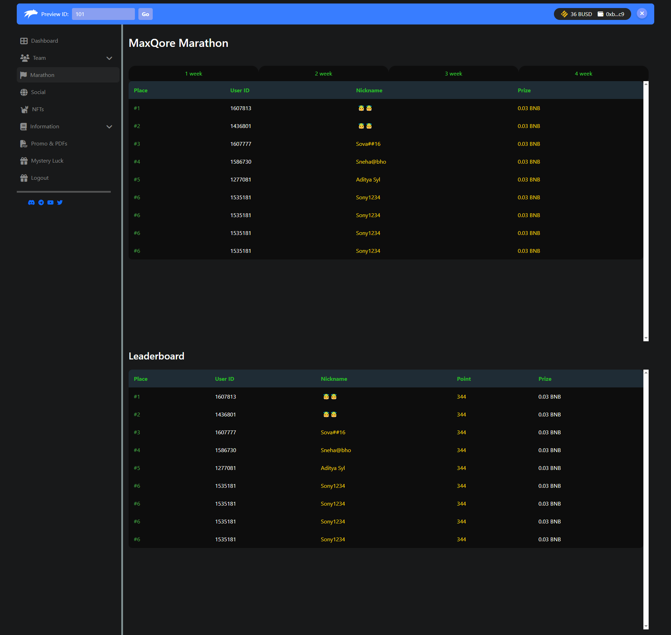Close the preview bar with X button
671x635 pixels.
[x=642, y=13]
